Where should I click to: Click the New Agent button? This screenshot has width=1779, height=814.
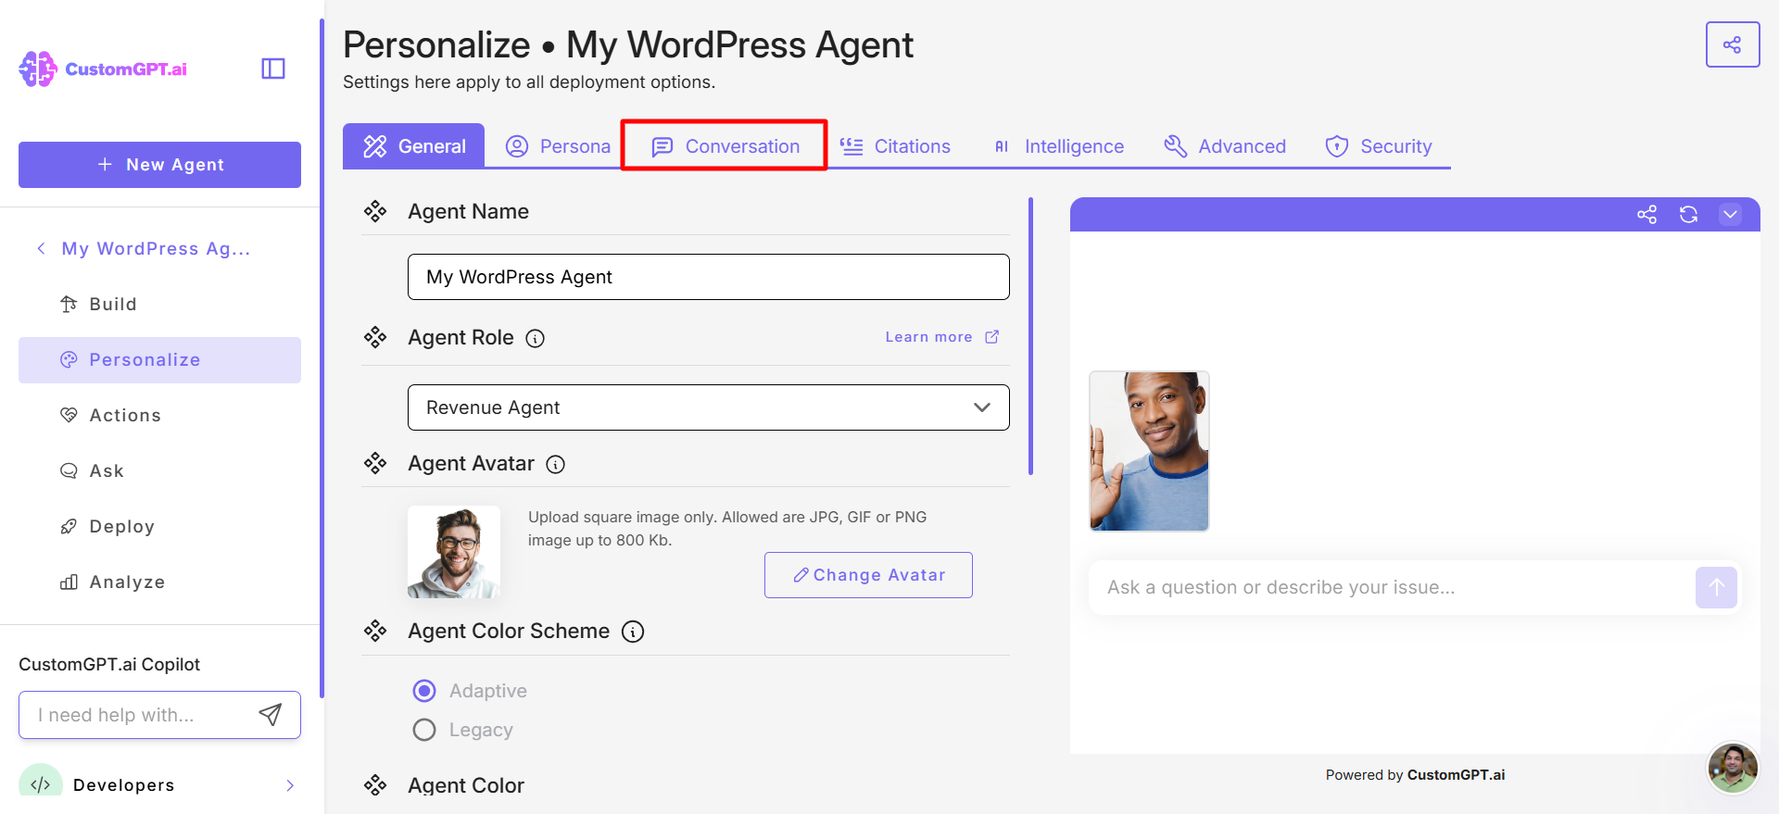click(x=159, y=165)
